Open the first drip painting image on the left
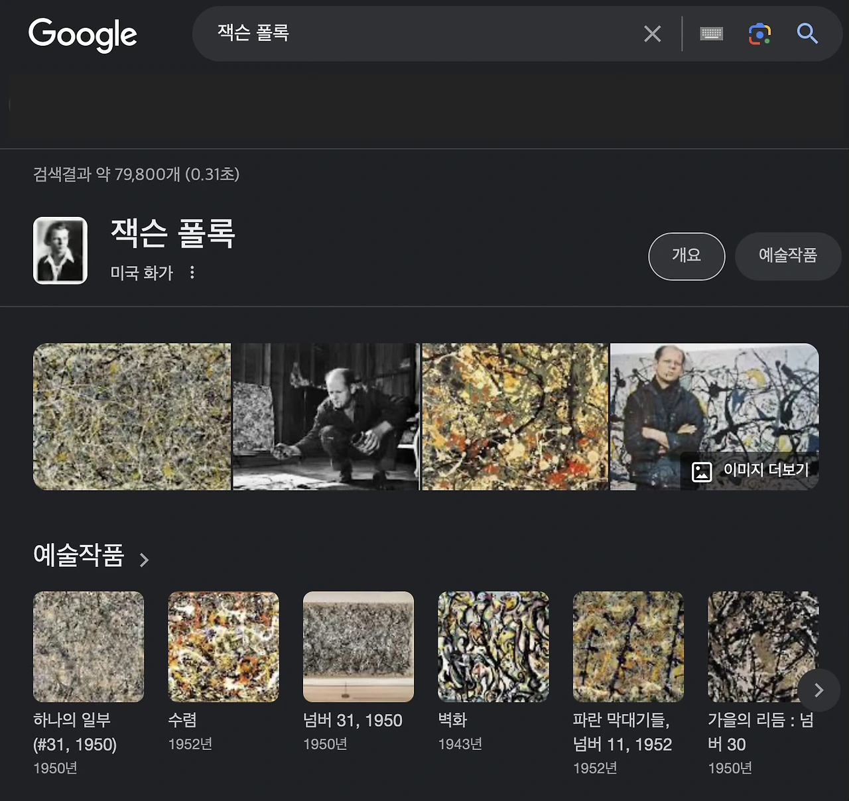Screen dimensions: 849x801 pyautogui.click(x=132, y=416)
